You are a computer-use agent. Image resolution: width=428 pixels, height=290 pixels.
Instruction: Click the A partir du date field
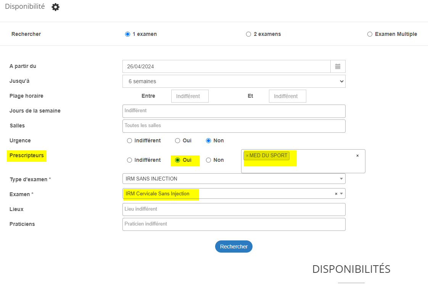pos(226,66)
